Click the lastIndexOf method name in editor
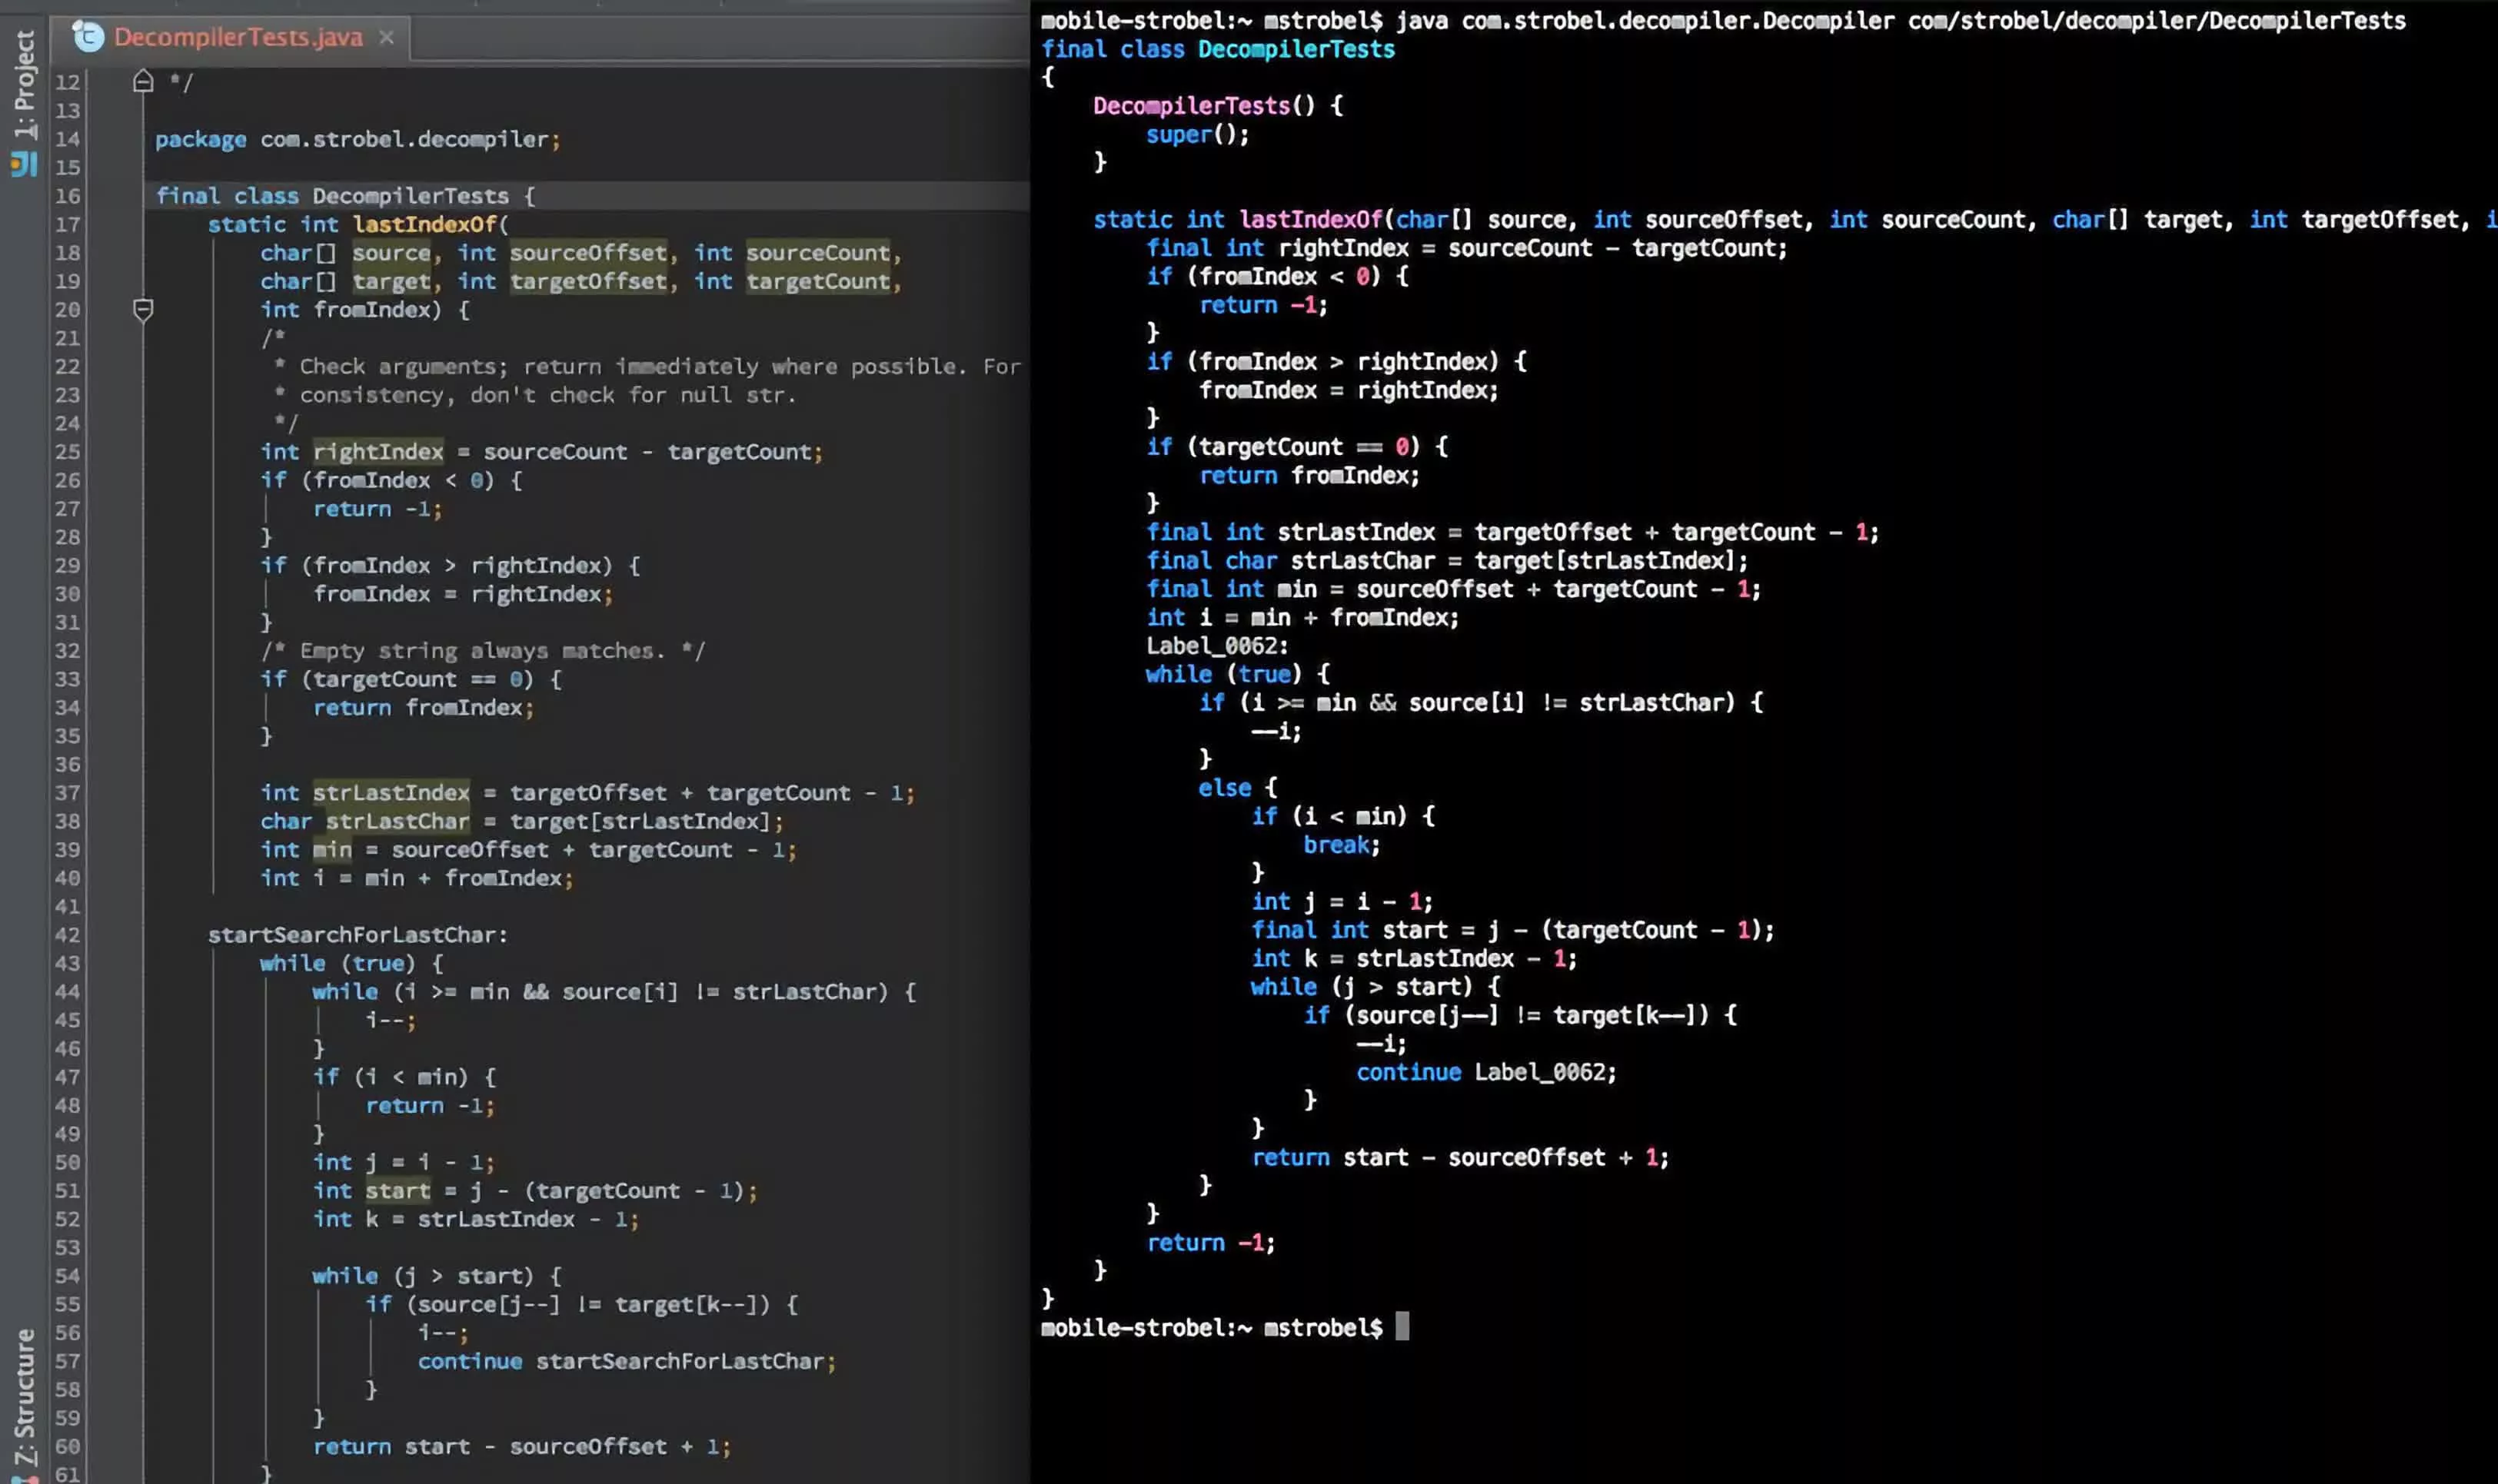The height and width of the screenshot is (1484, 2498). click(x=425, y=224)
